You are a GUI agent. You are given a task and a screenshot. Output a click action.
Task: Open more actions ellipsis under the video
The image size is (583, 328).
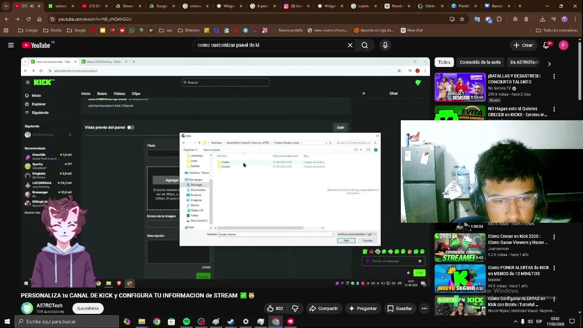(424, 308)
